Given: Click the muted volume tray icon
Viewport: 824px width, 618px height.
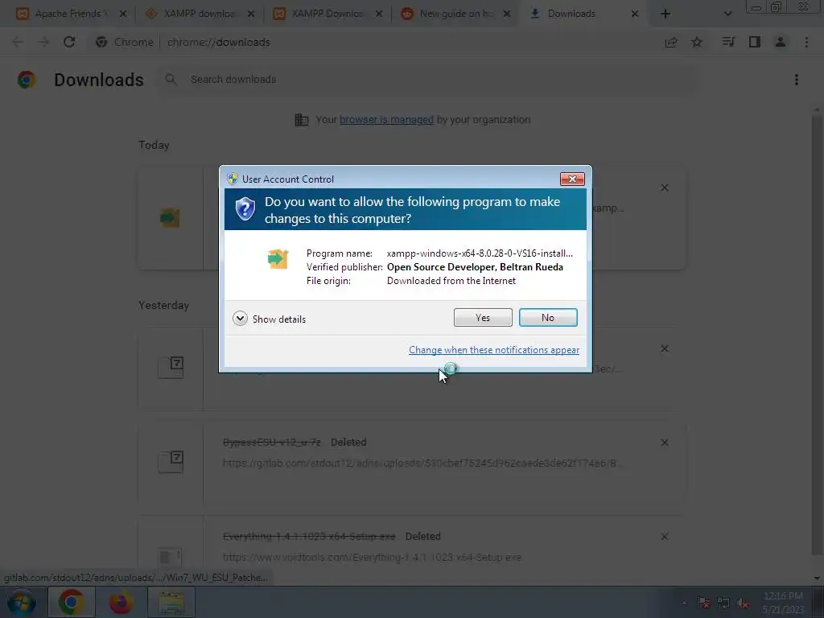Looking at the screenshot, I should (x=743, y=603).
